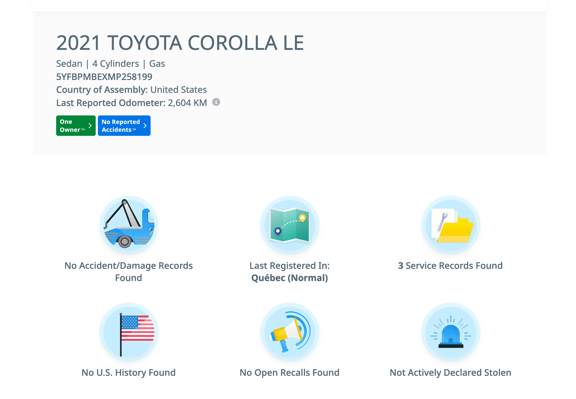Open the No Reported Accidents badge

click(x=121, y=126)
